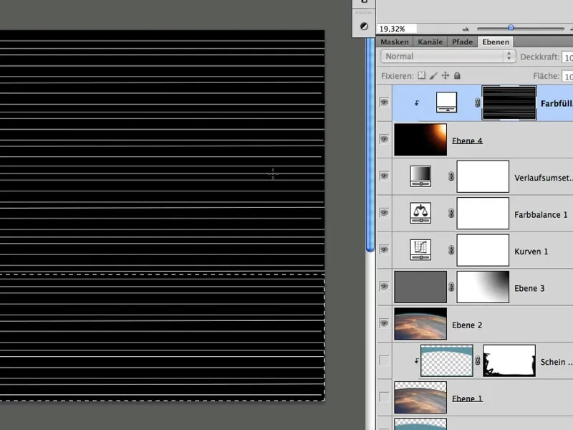Select the Farbbalance 1 layer mask
The image size is (573, 430).
click(483, 213)
